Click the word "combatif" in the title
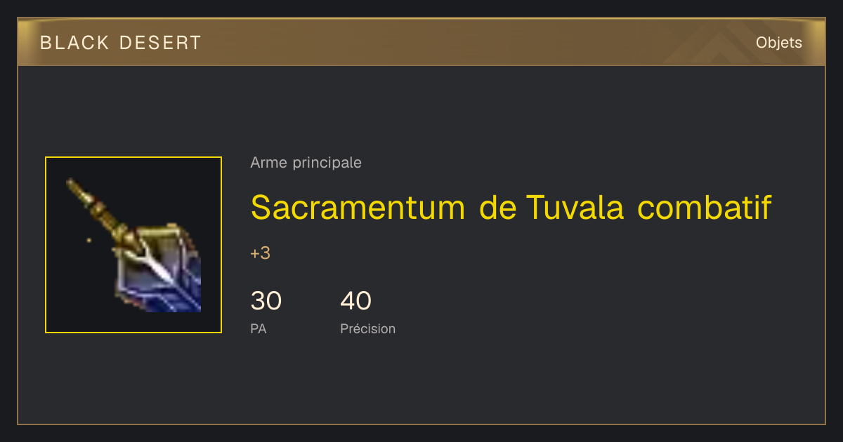The image size is (843, 442). [x=705, y=206]
